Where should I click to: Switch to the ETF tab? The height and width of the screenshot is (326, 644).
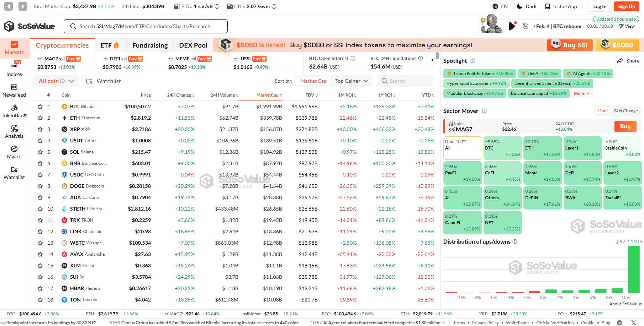click(110, 45)
